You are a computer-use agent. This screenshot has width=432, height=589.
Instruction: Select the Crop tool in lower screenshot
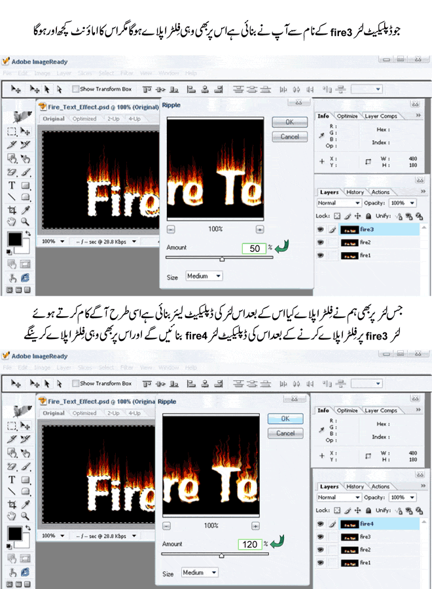(12, 504)
